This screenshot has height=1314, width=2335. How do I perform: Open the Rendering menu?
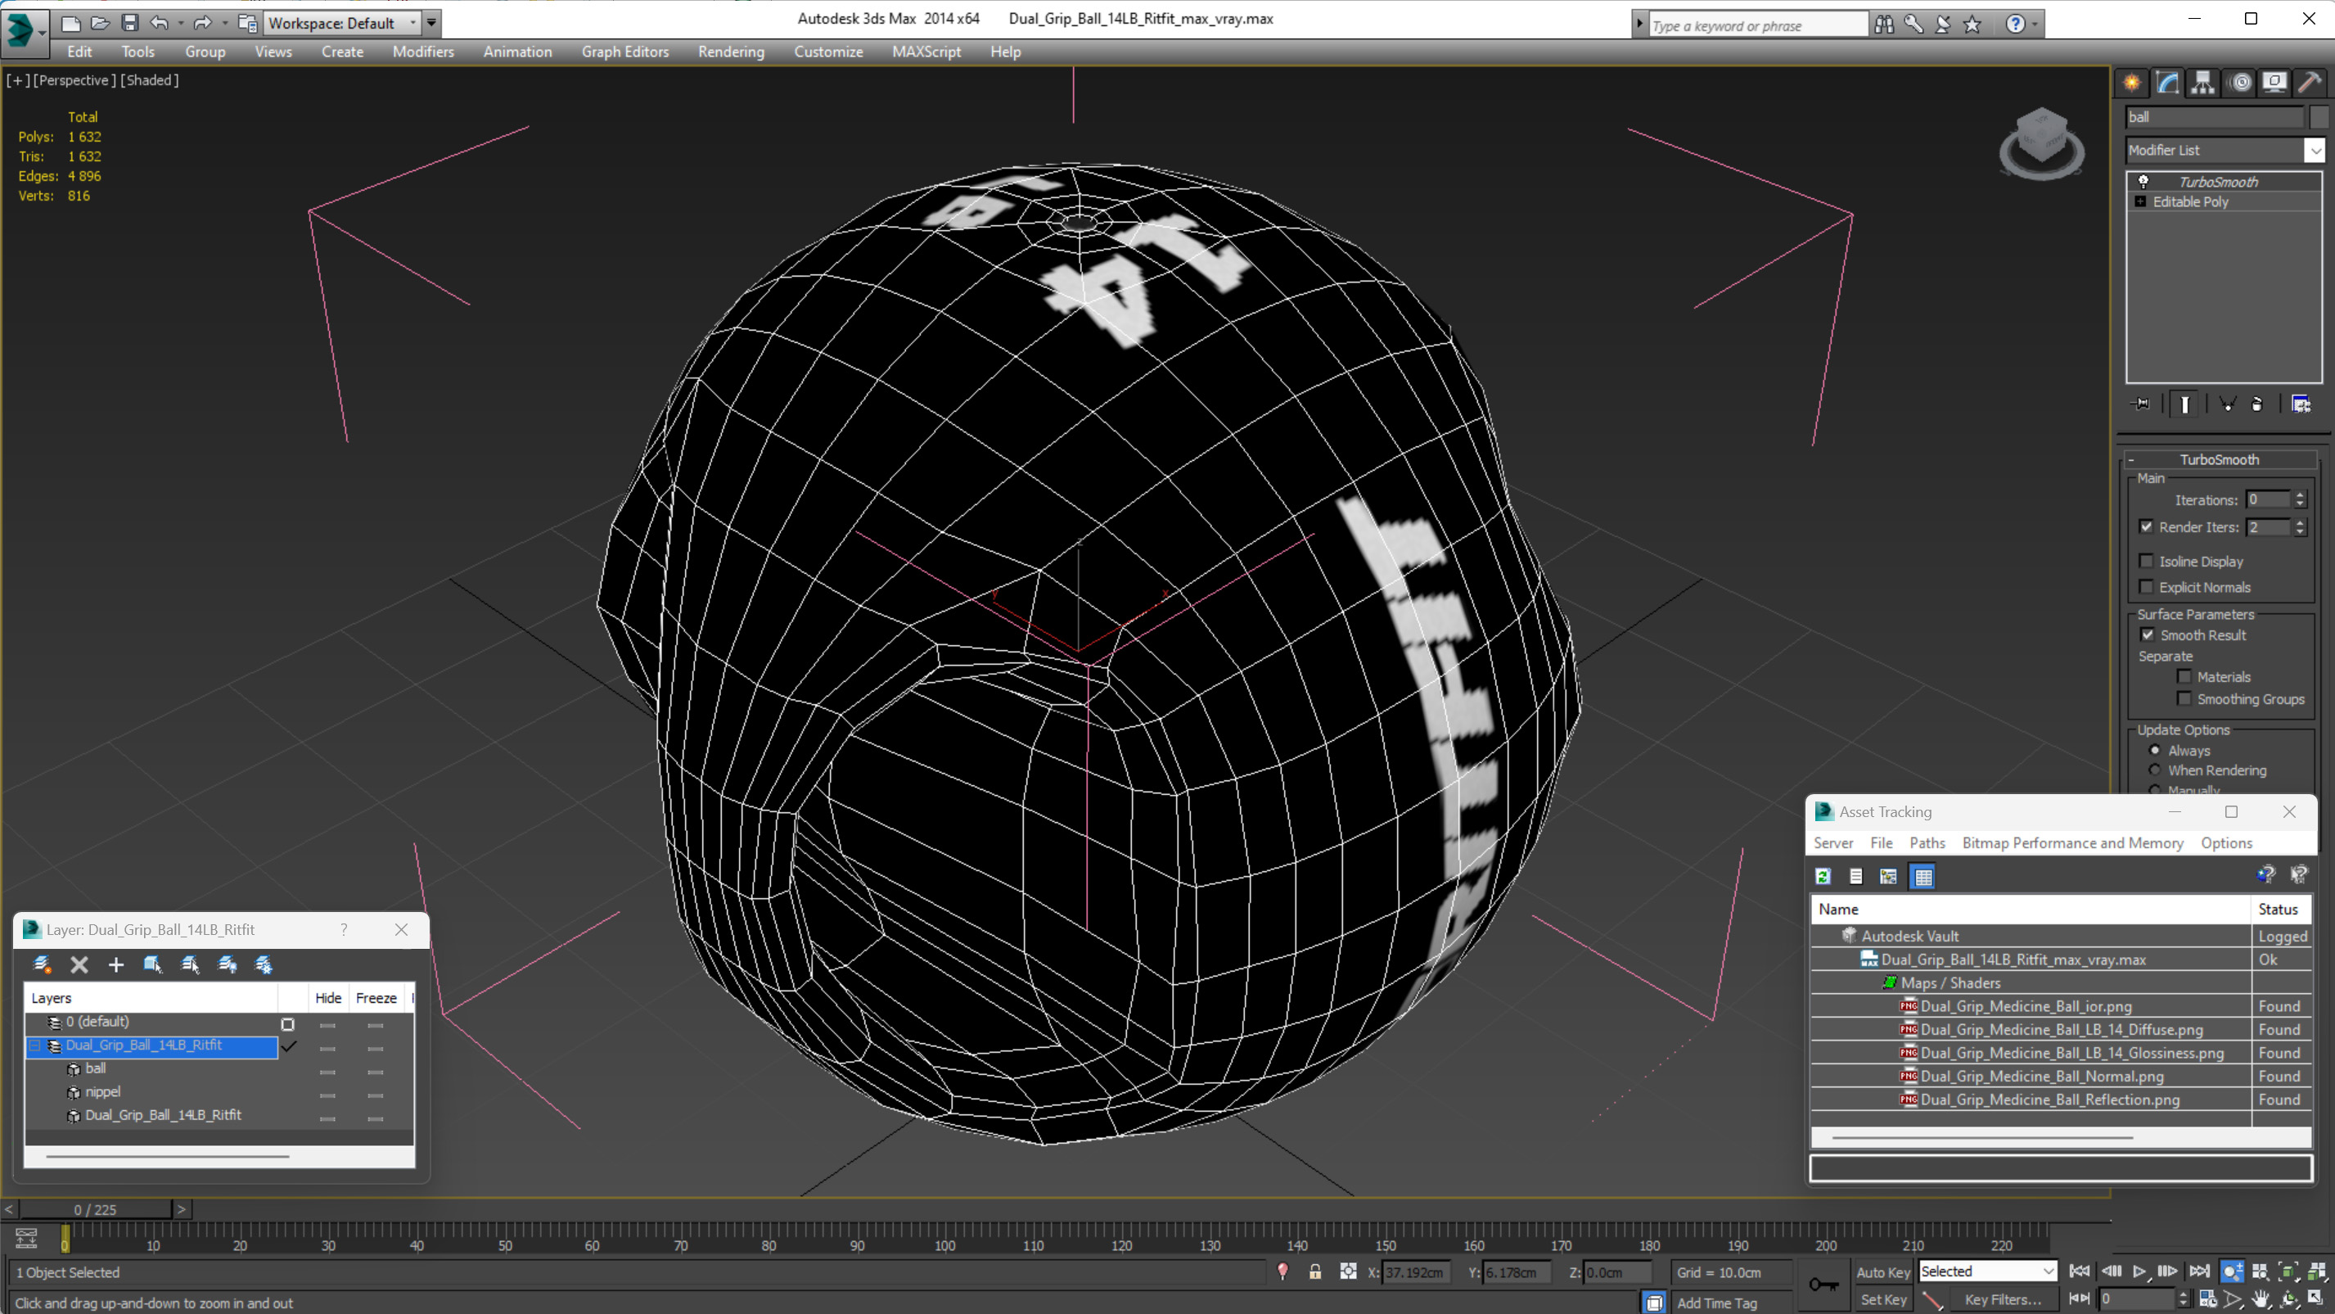pos(731,52)
